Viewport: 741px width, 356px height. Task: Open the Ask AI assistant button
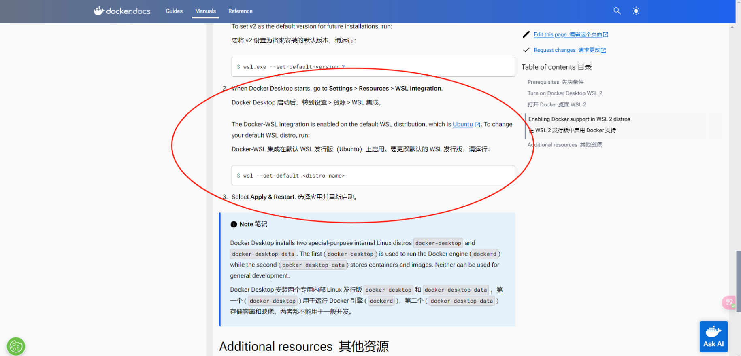pos(713,337)
